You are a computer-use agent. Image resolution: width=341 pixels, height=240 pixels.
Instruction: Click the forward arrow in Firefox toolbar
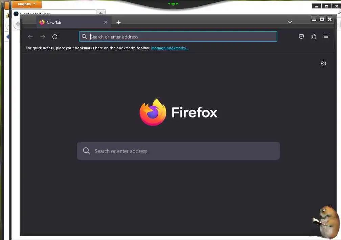point(43,37)
